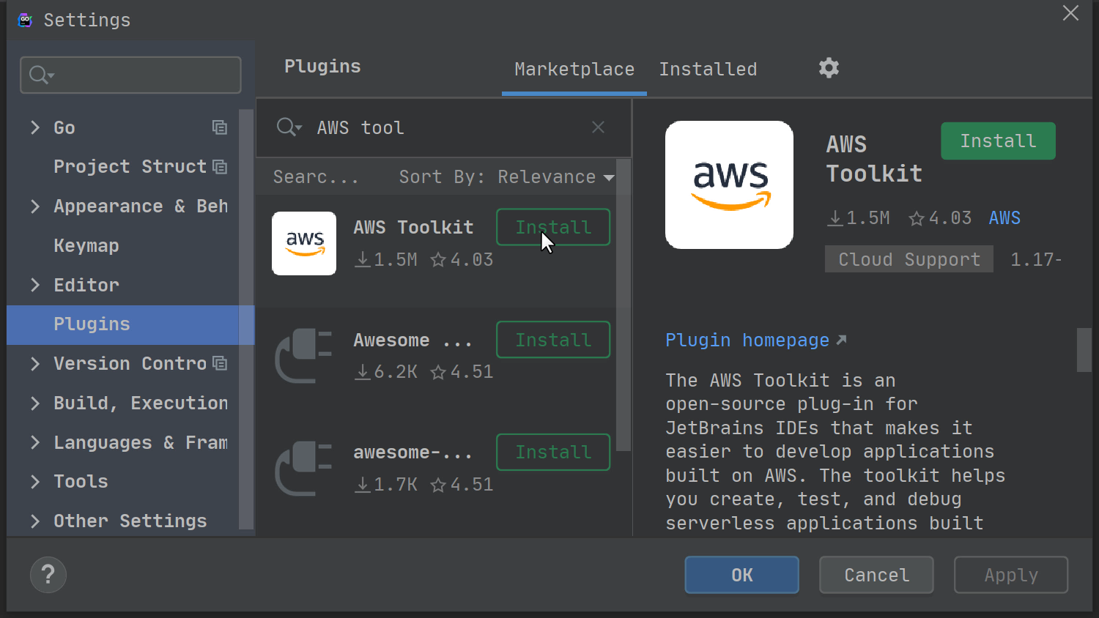This screenshot has height=618, width=1099.
Task: Click the AWS Toolkit plugin logo thumbnail
Action: [304, 243]
